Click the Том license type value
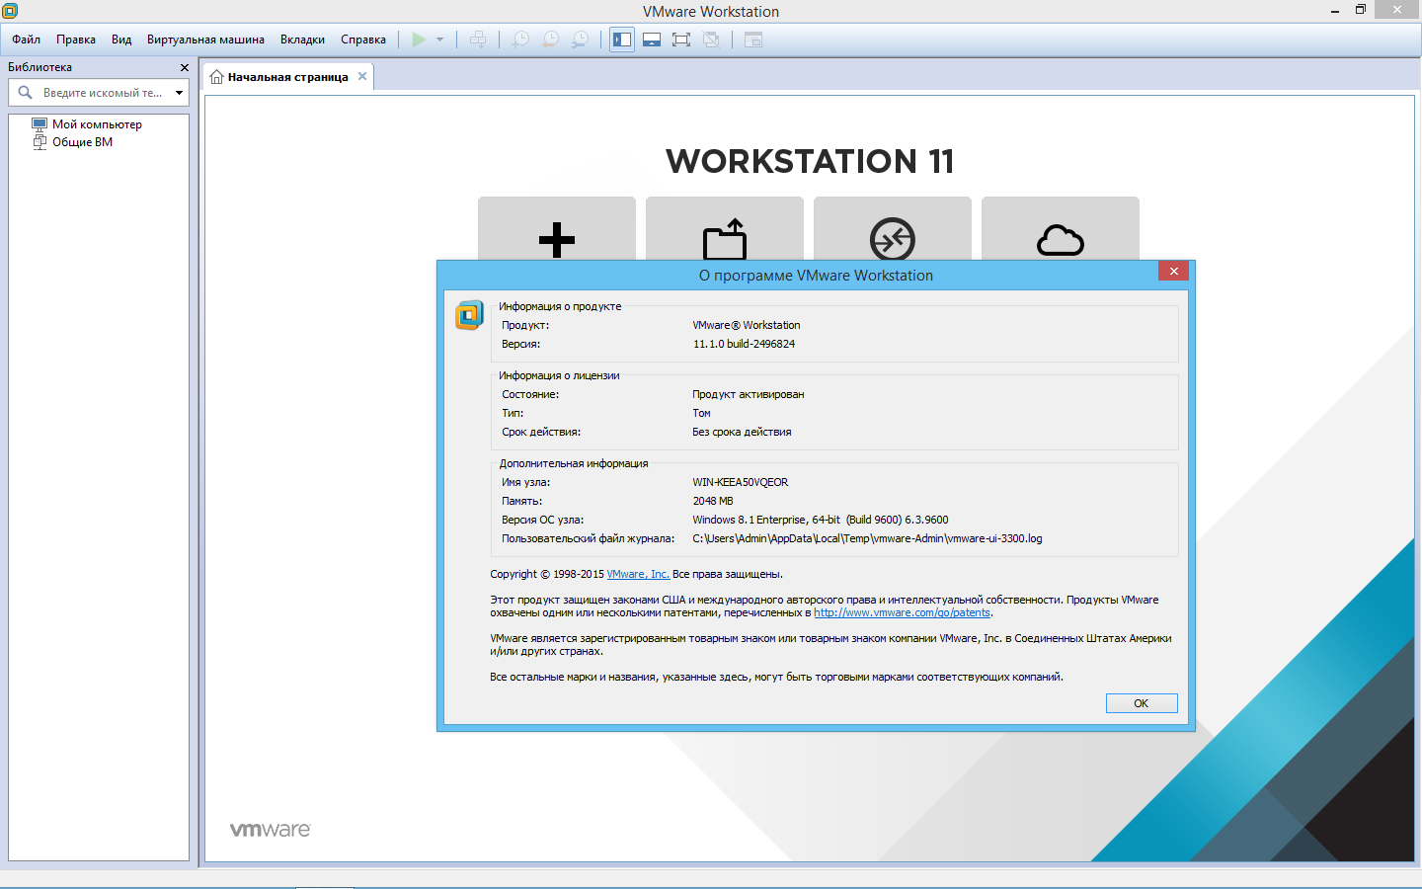The width and height of the screenshot is (1422, 889). (x=701, y=413)
